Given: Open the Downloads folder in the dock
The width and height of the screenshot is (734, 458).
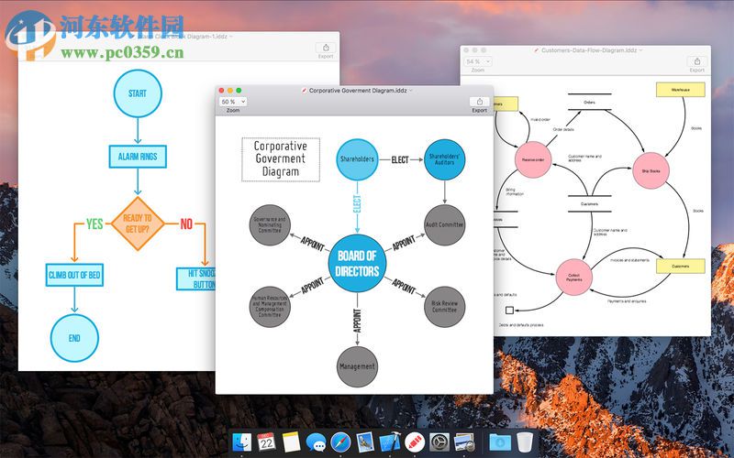Looking at the screenshot, I should tap(500, 442).
